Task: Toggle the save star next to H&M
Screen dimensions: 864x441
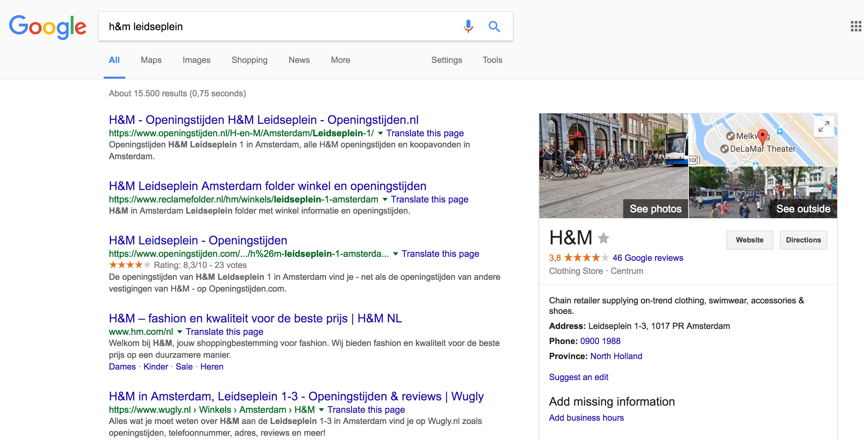Action: (x=604, y=238)
